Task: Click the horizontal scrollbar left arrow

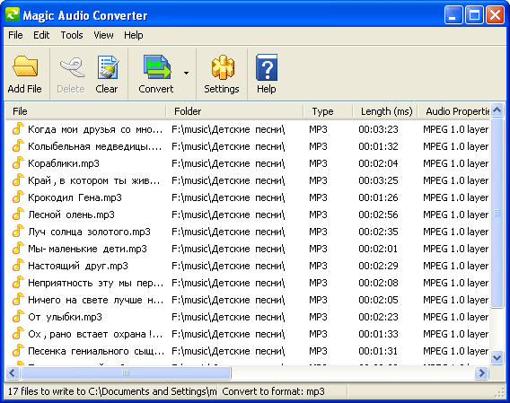Action: click(13, 372)
